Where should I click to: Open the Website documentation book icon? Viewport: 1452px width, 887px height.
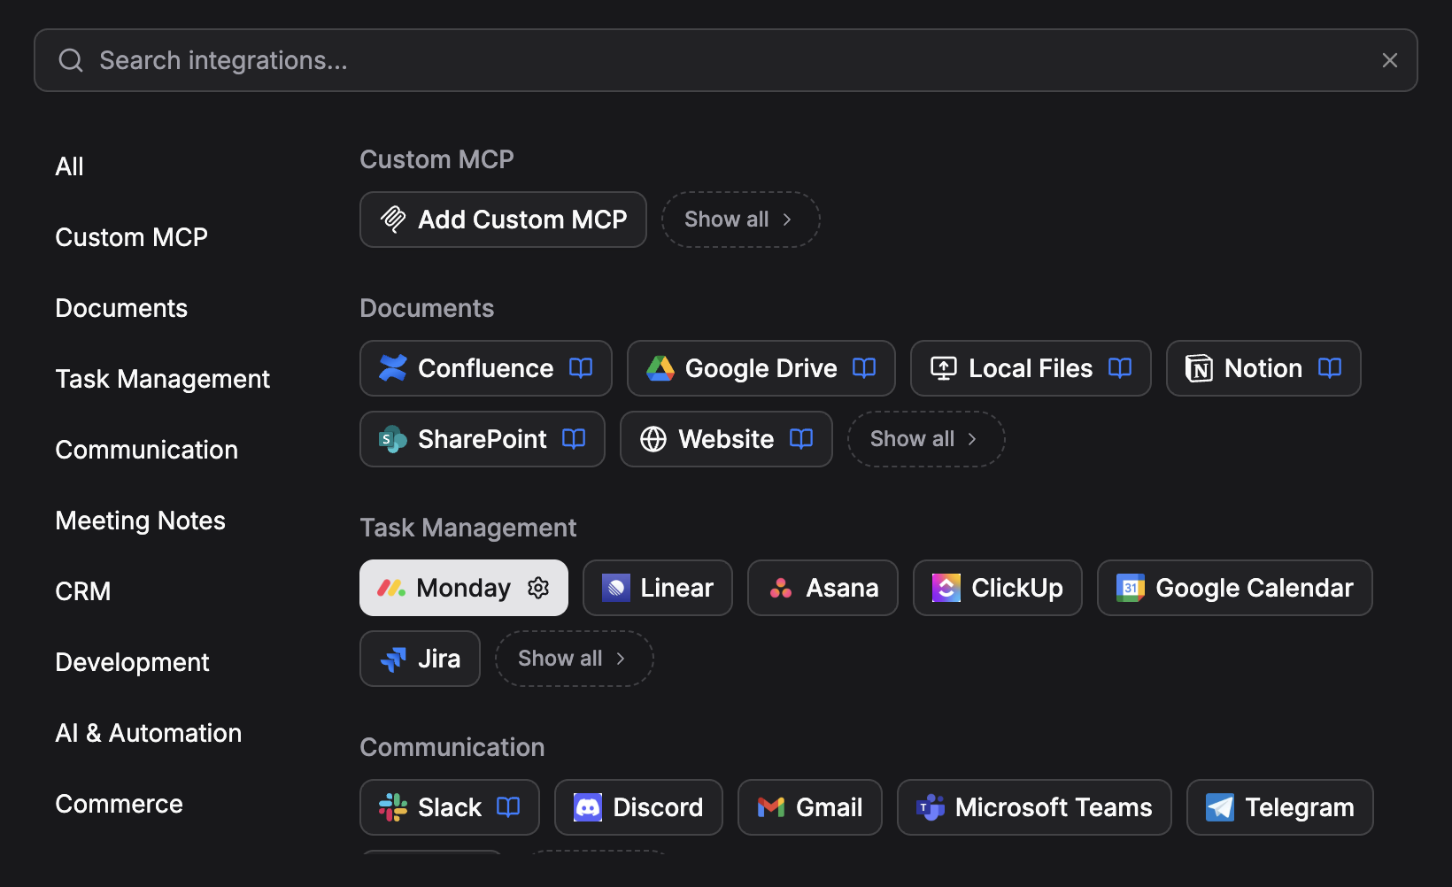[x=800, y=439]
